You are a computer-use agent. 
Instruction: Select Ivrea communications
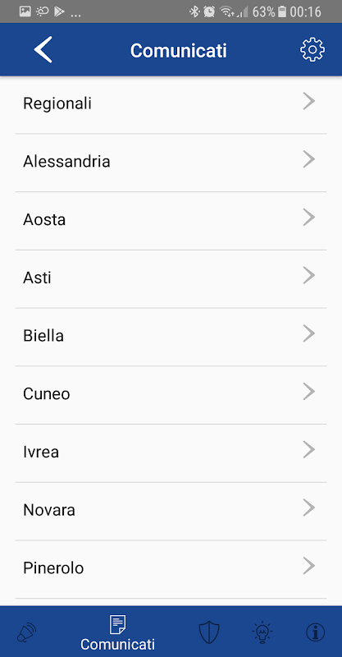[x=171, y=453]
